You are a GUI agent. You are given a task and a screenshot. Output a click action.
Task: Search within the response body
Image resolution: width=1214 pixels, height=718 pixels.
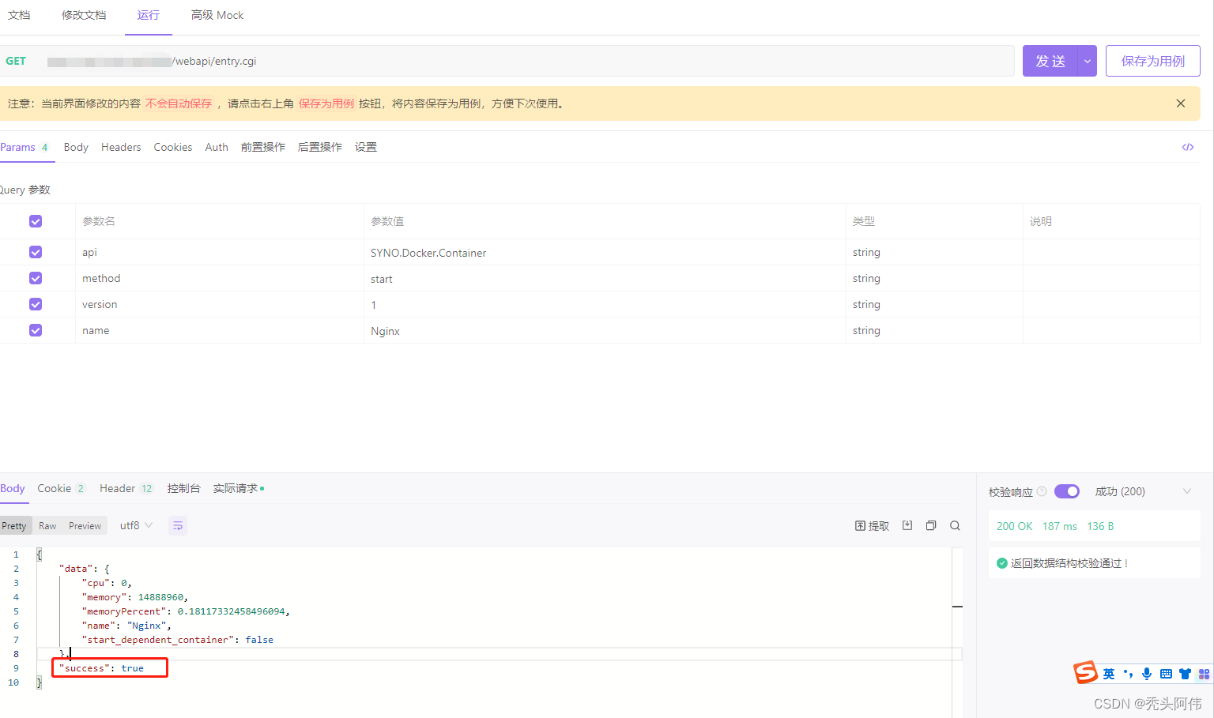pyautogui.click(x=955, y=525)
